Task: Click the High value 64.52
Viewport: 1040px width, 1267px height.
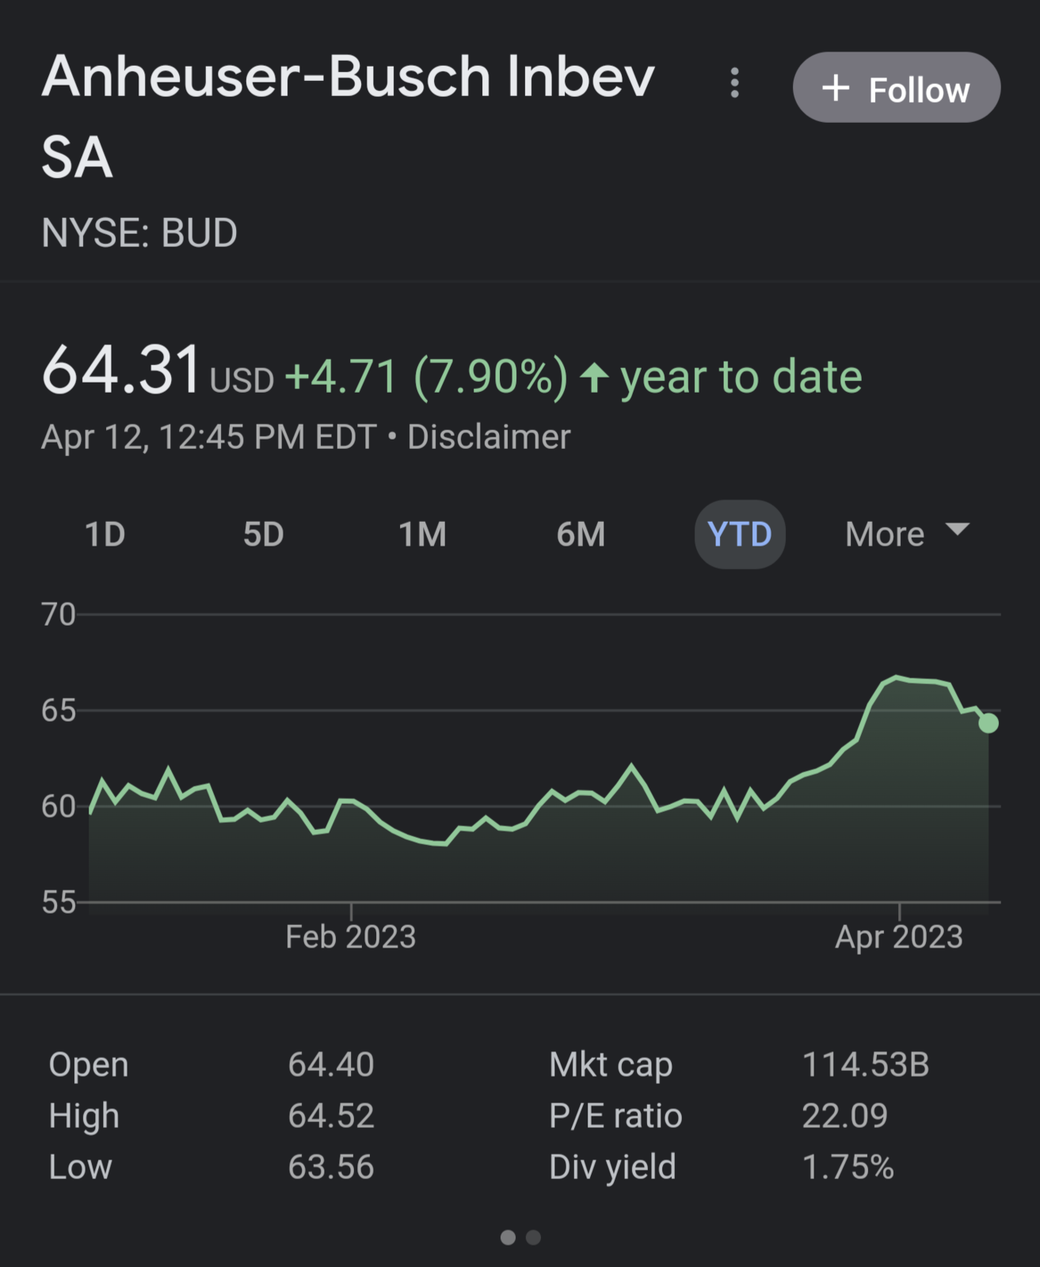Action: (331, 1116)
